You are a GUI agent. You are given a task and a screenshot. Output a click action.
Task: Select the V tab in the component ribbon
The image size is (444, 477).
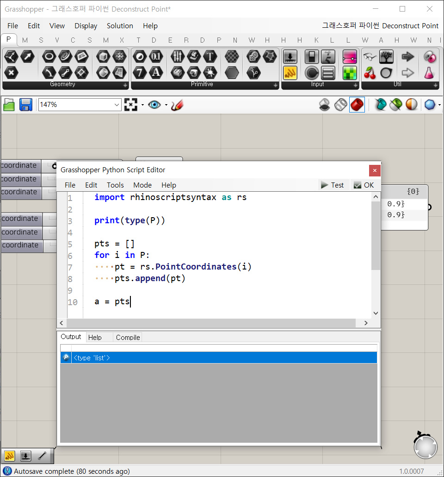tap(57, 40)
